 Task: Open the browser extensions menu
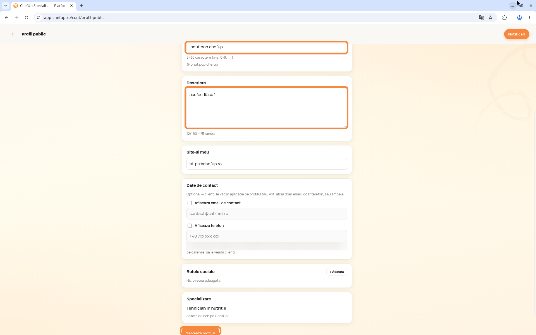point(504,18)
